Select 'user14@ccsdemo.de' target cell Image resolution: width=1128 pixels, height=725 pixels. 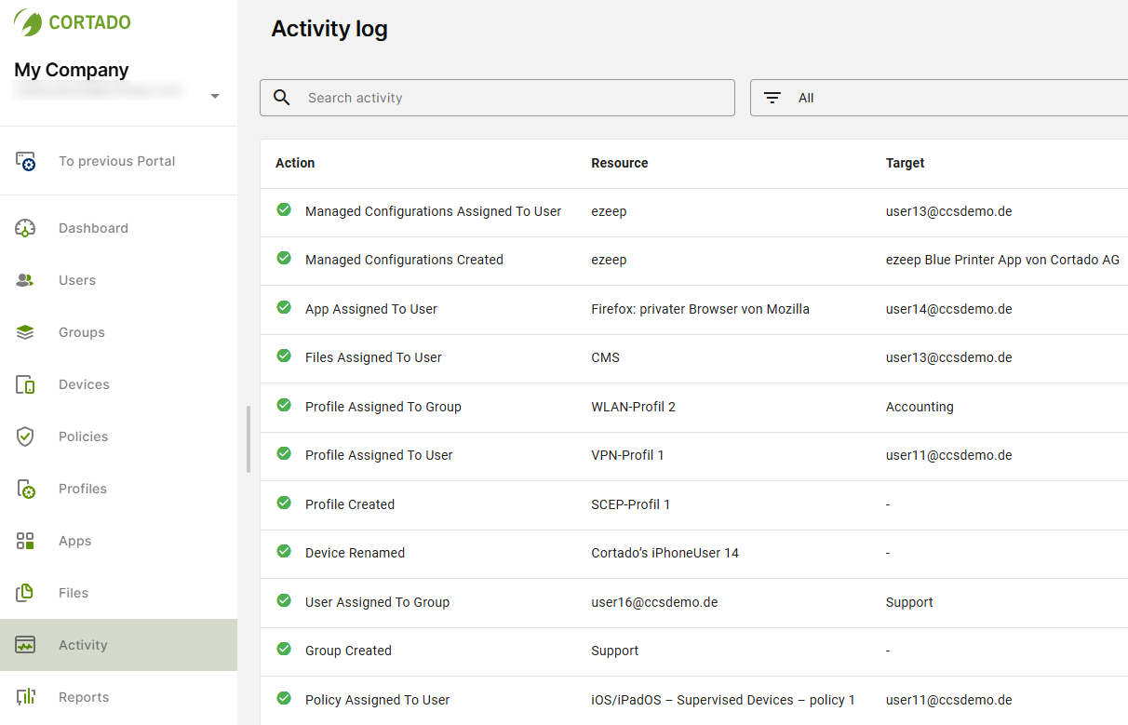click(949, 309)
